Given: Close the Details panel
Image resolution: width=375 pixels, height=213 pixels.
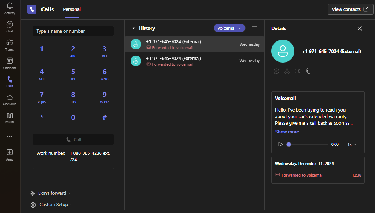Looking at the screenshot, I should click(359, 28).
